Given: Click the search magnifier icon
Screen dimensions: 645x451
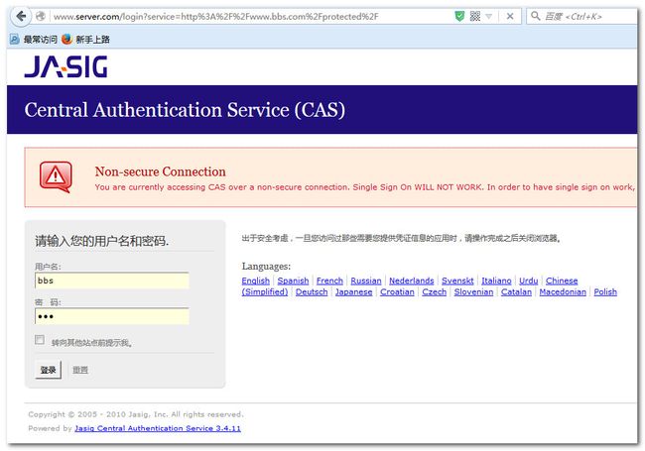Looking at the screenshot, I should pyautogui.click(x=535, y=17).
